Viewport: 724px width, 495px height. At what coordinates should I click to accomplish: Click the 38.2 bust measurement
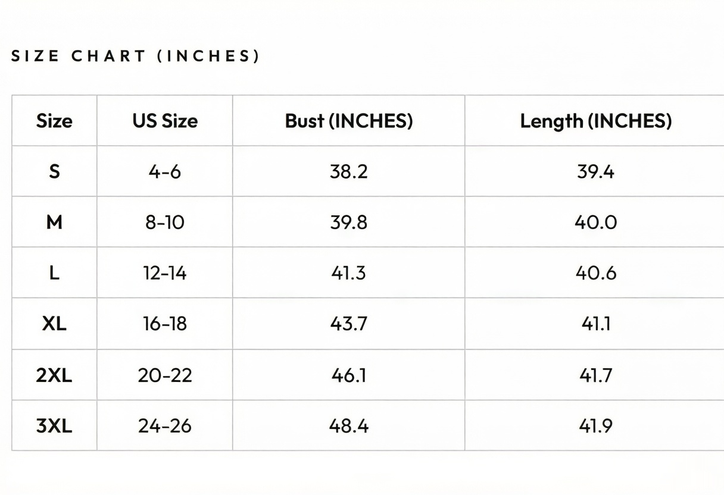coord(349,172)
